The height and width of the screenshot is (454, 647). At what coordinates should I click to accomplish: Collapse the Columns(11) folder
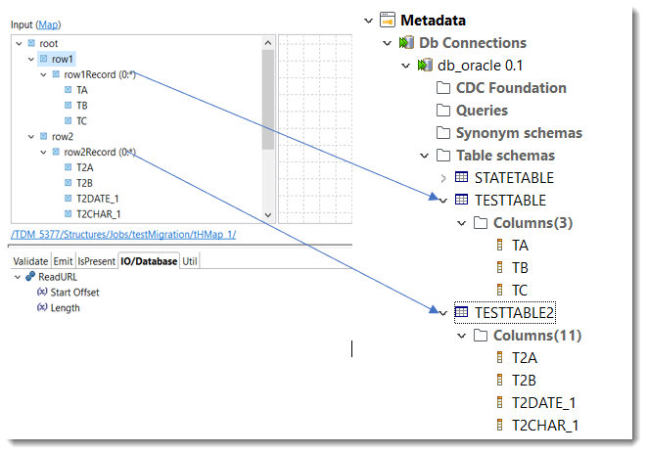pyautogui.click(x=462, y=336)
